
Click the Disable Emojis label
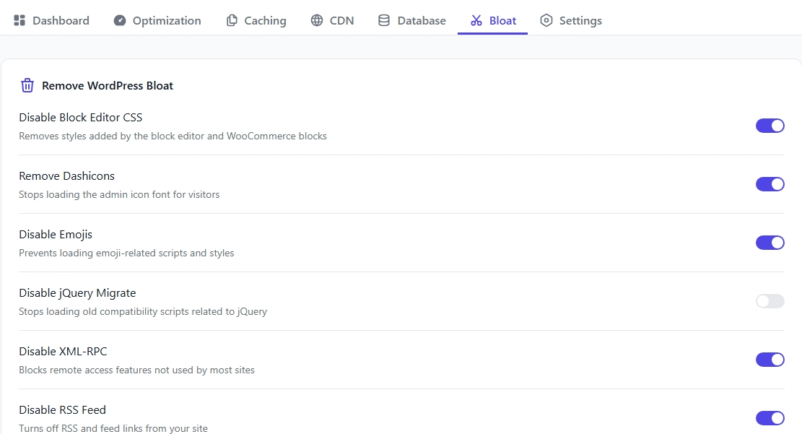pos(56,235)
